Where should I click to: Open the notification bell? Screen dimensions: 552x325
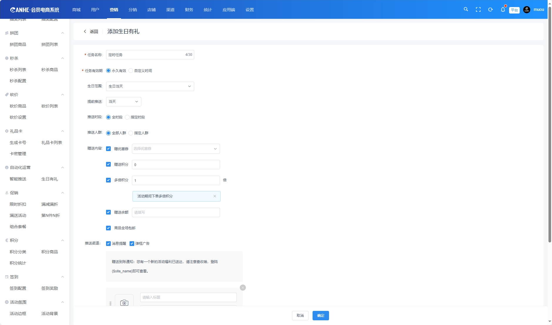(503, 10)
